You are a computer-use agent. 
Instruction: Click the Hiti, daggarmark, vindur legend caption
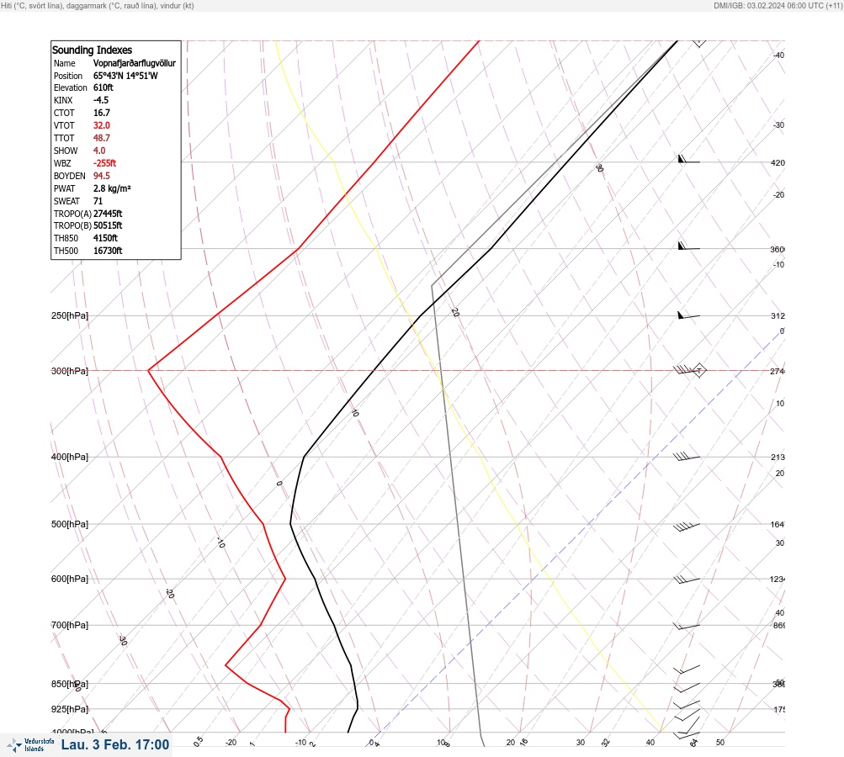[98, 5]
